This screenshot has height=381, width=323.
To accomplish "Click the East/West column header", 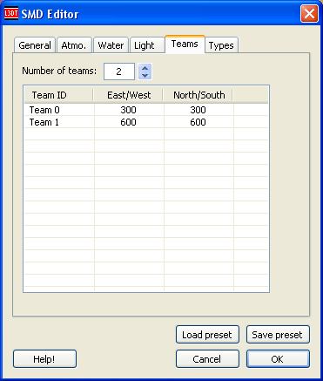I will coord(128,95).
